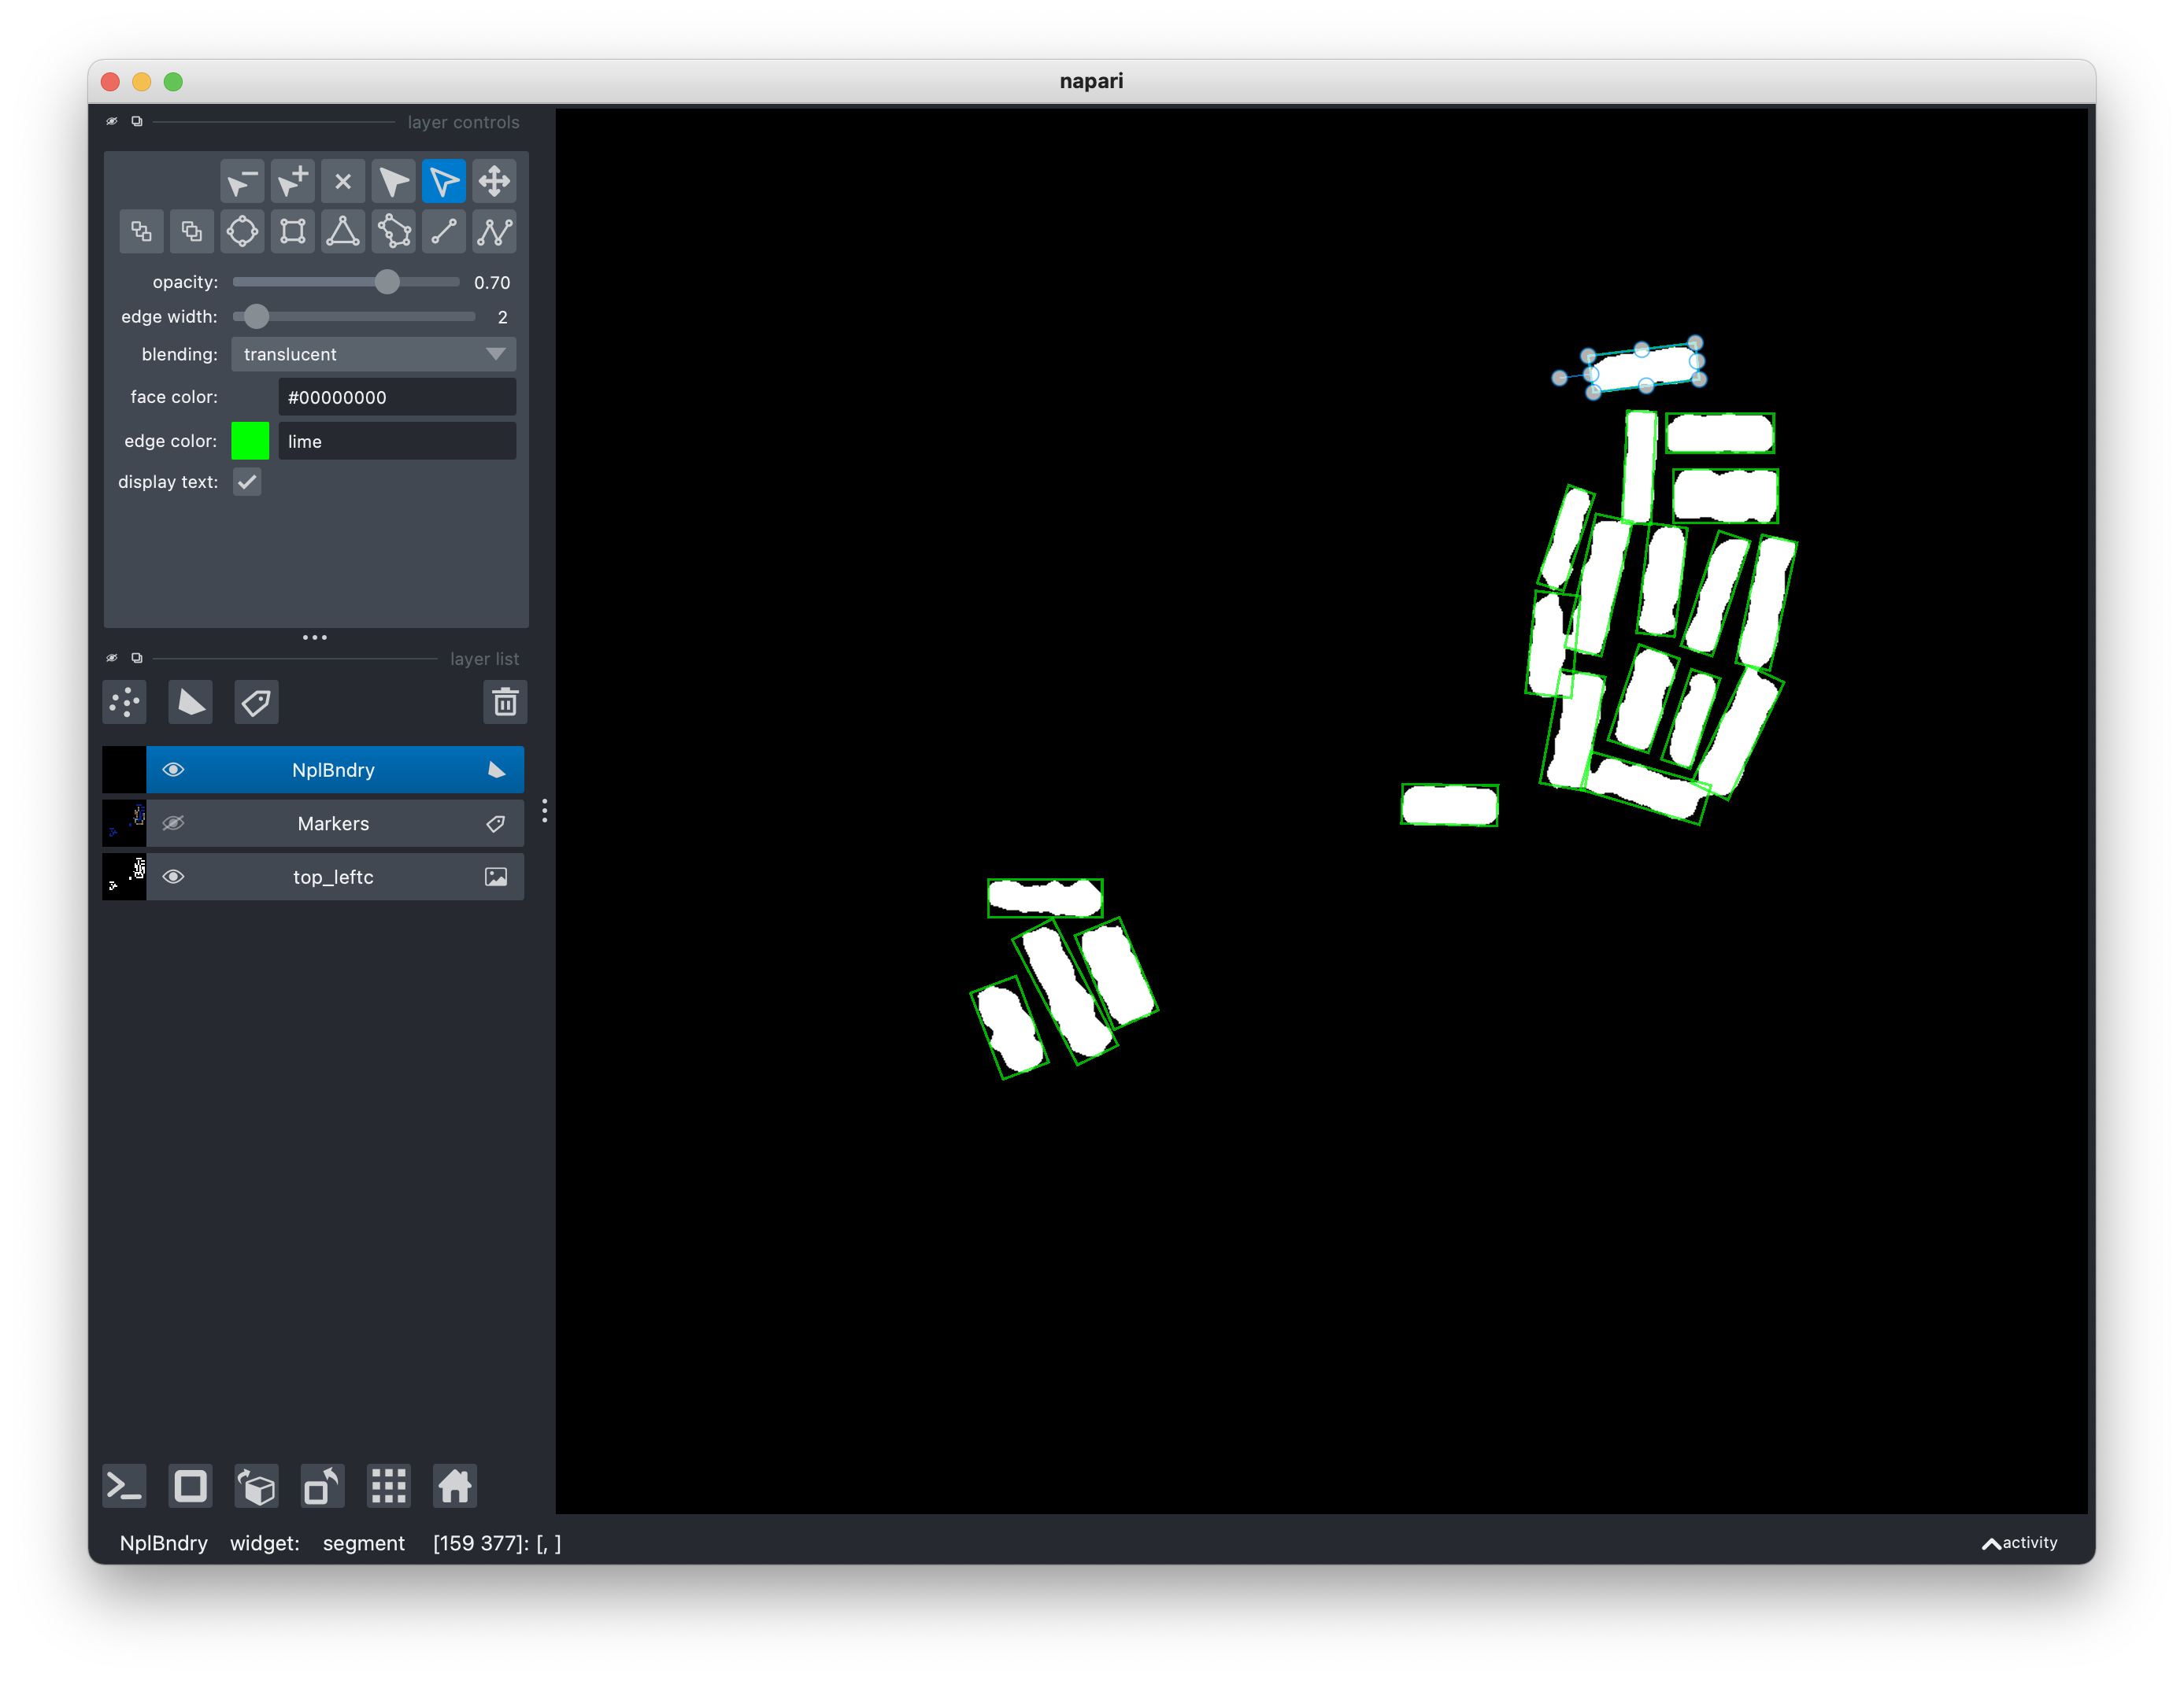Image resolution: width=2184 pixels, height=1681 pixels.
Task: Open the console via terminal icon
Action: pyautogui.click(x=125, y=1486)
